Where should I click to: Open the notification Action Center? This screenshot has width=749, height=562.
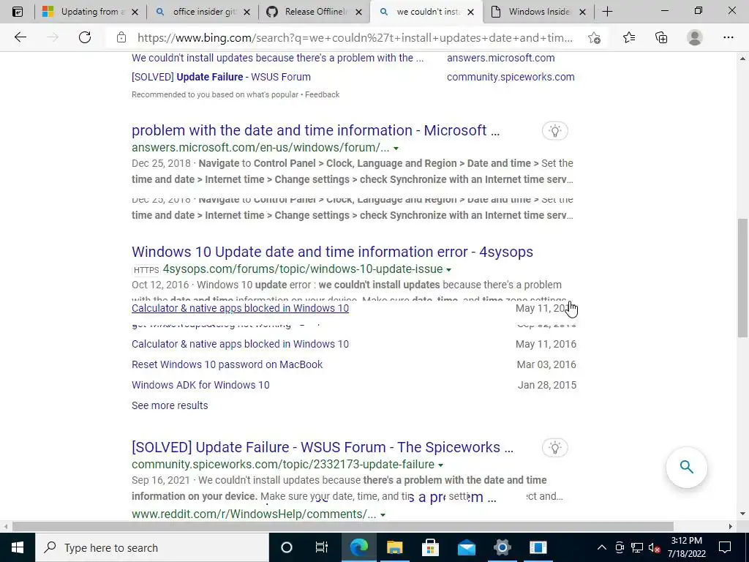click(725, 547)
